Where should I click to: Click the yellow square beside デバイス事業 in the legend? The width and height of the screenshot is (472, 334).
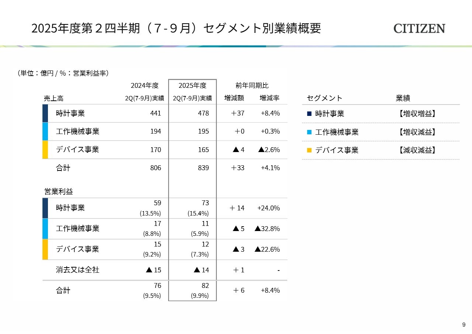pyautogui.click(x=309, y=150)
